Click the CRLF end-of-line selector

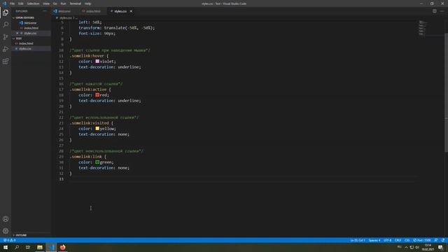click(x=398, y=240)
